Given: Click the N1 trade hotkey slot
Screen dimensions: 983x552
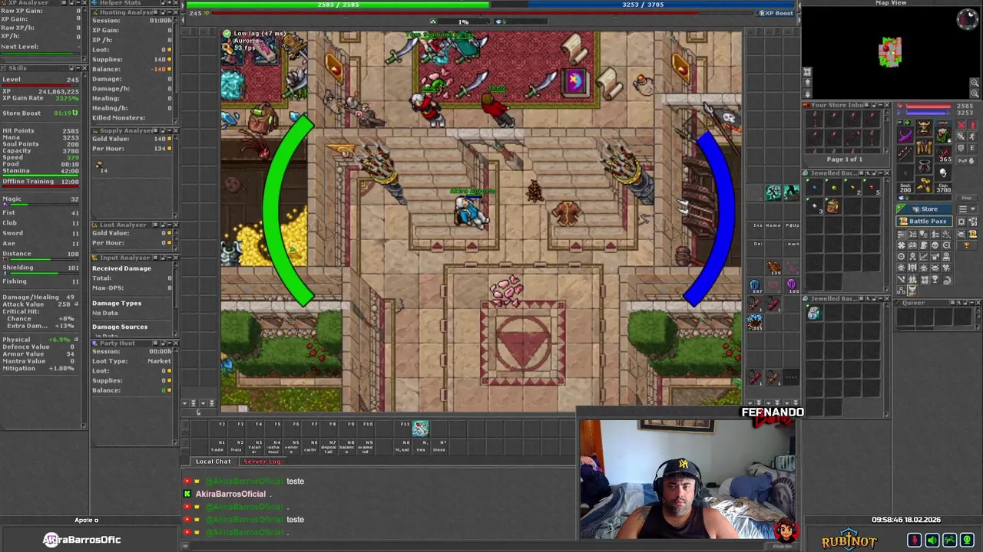Looking at the screenshot, I should coord(217,447).
